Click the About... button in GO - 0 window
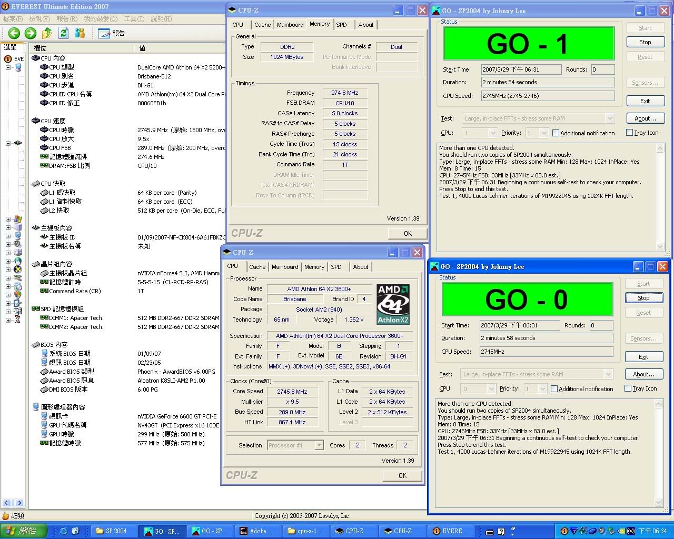The image size is (674, 539). (643, 374)
